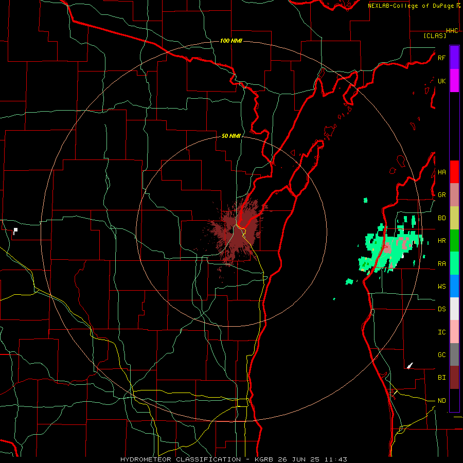Click the 11:43 timestamp in footer
The image size is (463, 463).
pyautogui.click(x=335, y=459)
